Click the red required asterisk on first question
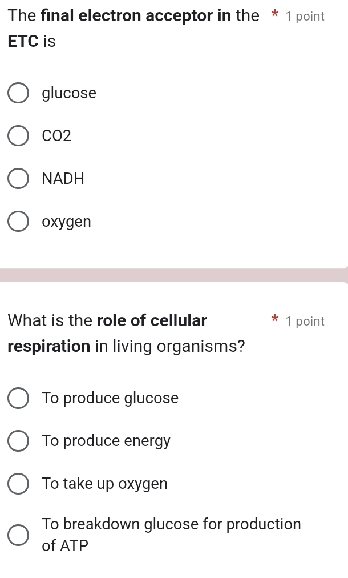This screenshot has height=578, width=348. pyautogui.click(x=274, y=16)
